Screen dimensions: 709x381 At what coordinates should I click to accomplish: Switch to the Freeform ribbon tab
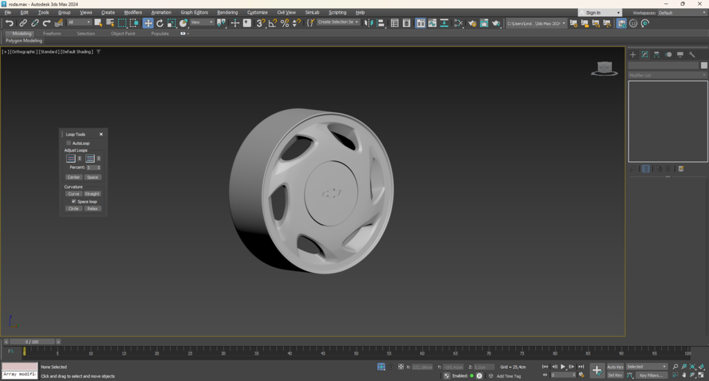click(x=52, y=33)
